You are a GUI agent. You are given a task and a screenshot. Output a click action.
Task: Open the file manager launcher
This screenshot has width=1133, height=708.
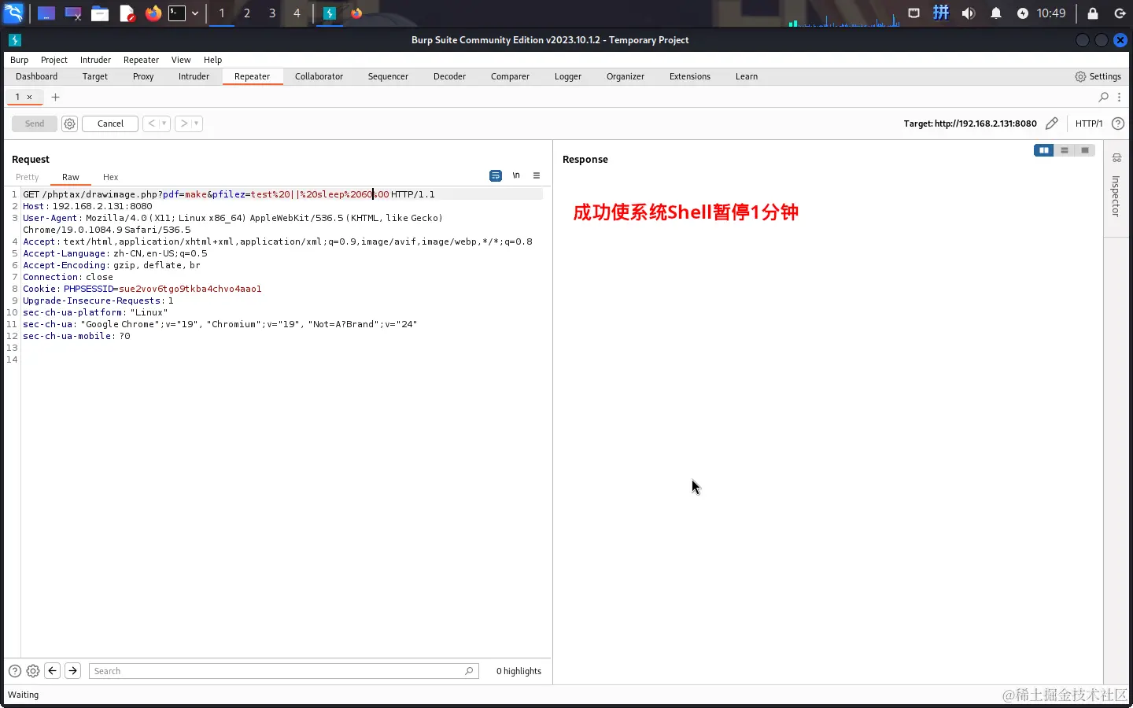point(100,13)
